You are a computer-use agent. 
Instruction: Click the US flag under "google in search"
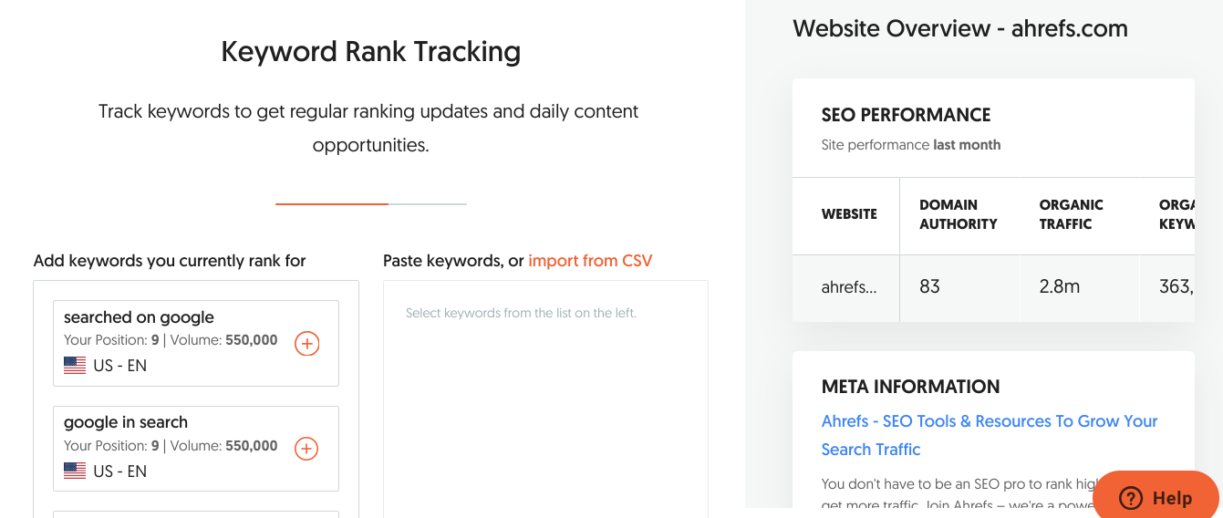coord(75,471)
